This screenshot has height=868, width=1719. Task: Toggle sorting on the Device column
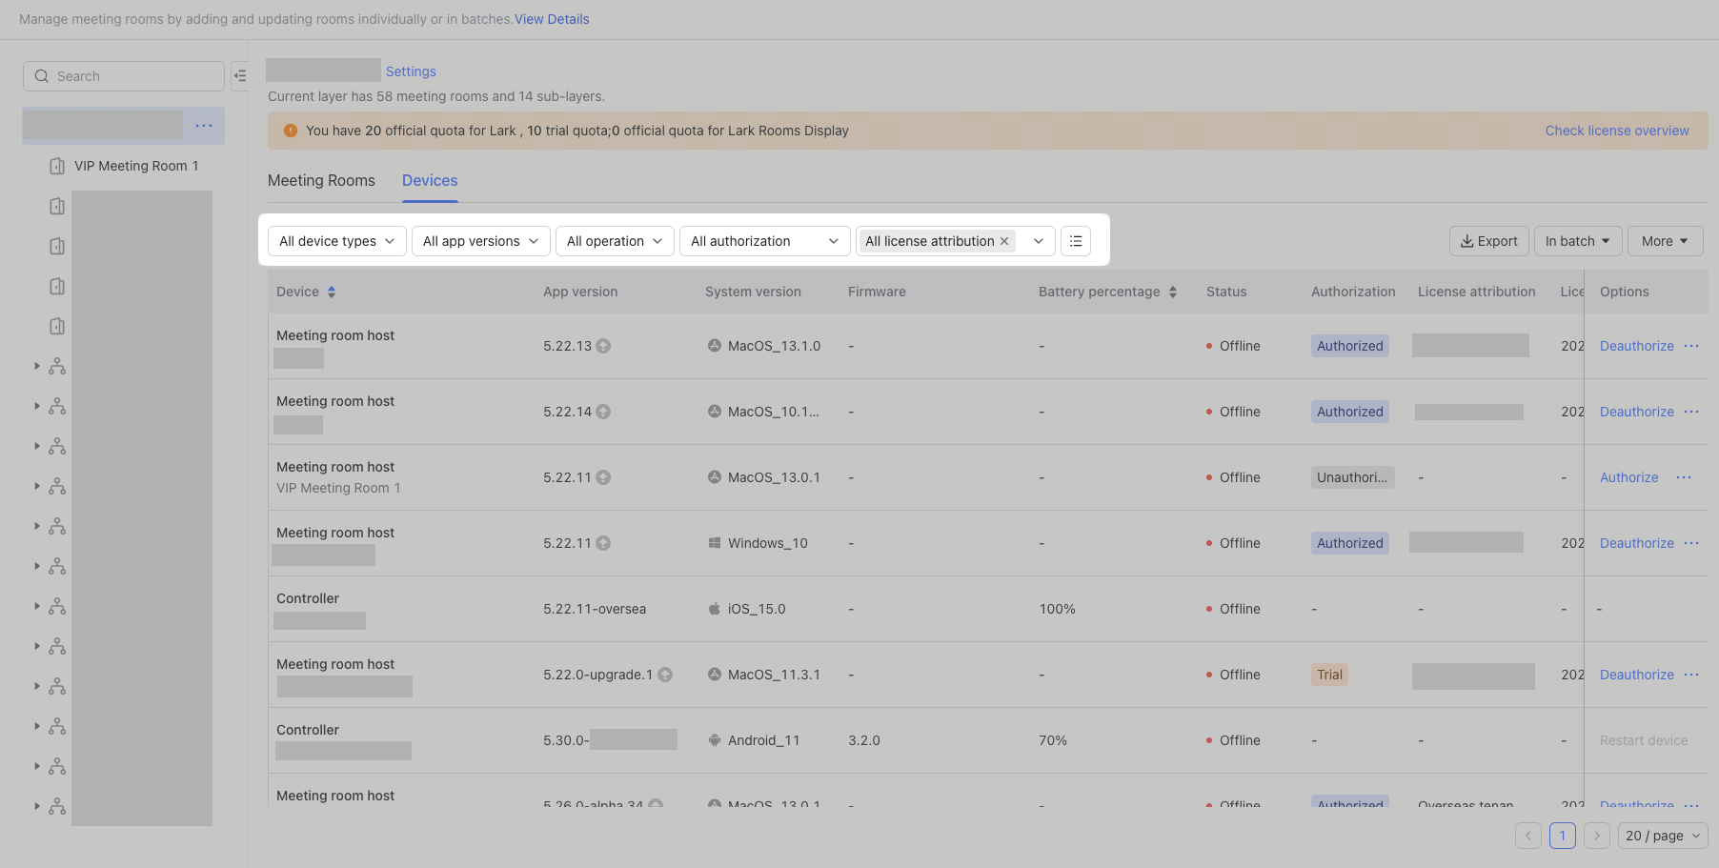coord(332,292)
